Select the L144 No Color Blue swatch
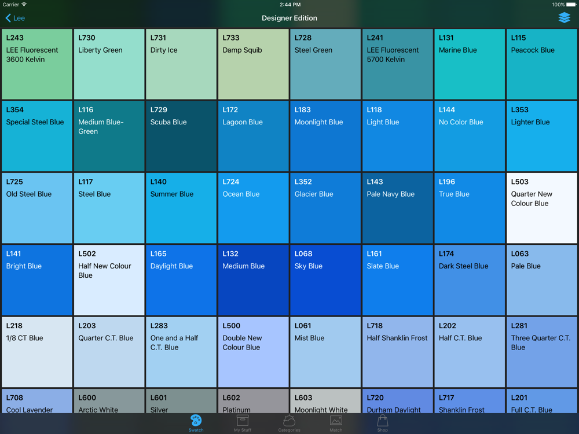 click(470, 136)
